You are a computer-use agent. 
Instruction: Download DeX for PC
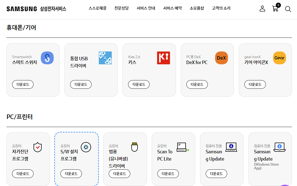[x=197, y=84]
